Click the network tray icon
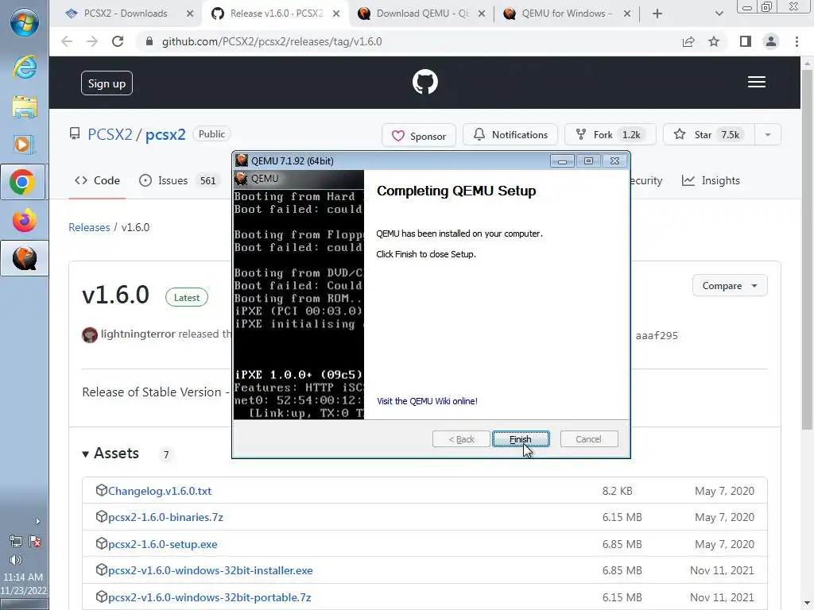This screenshot has width=814, height=610. (x=16, y=542)
